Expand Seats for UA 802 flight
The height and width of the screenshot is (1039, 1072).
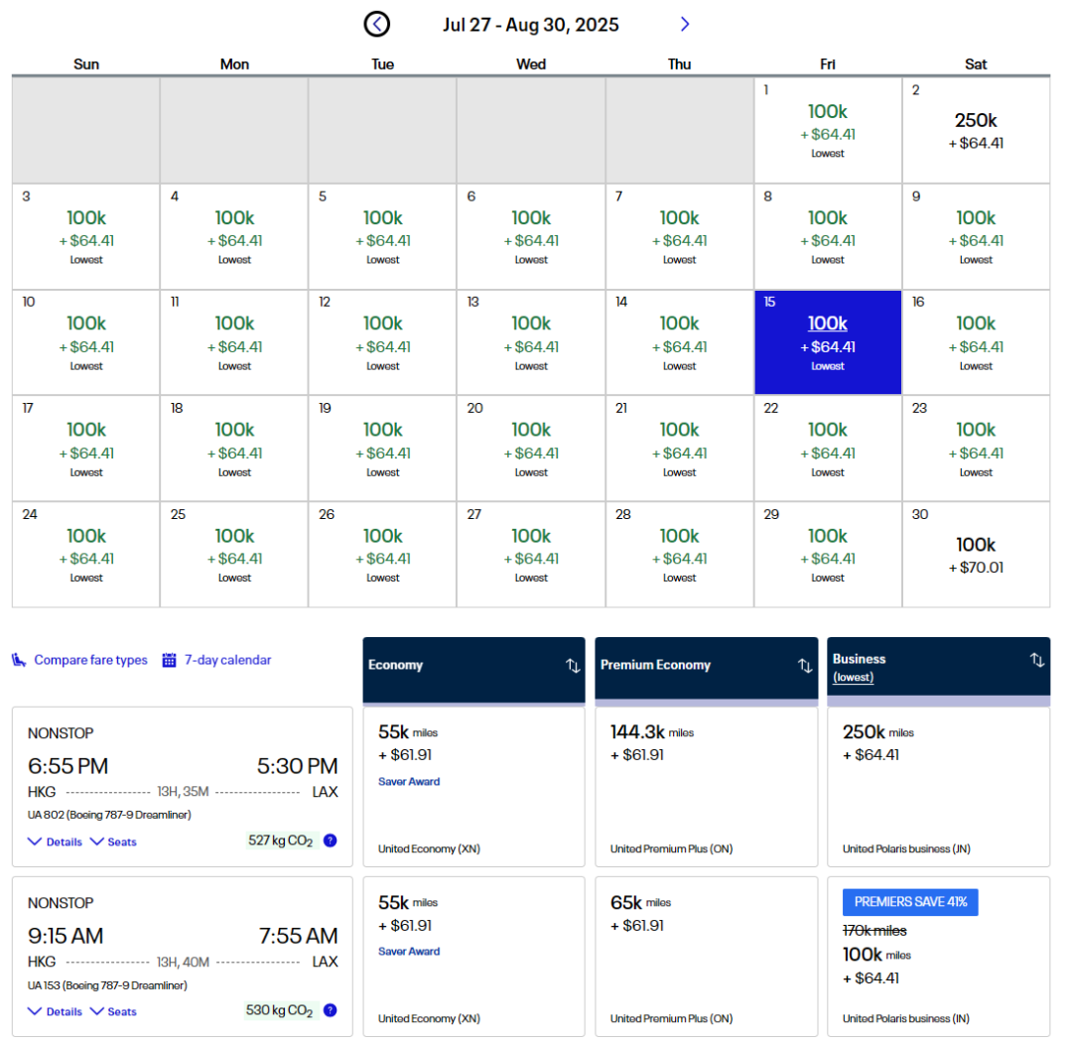[x=113, y=843]
